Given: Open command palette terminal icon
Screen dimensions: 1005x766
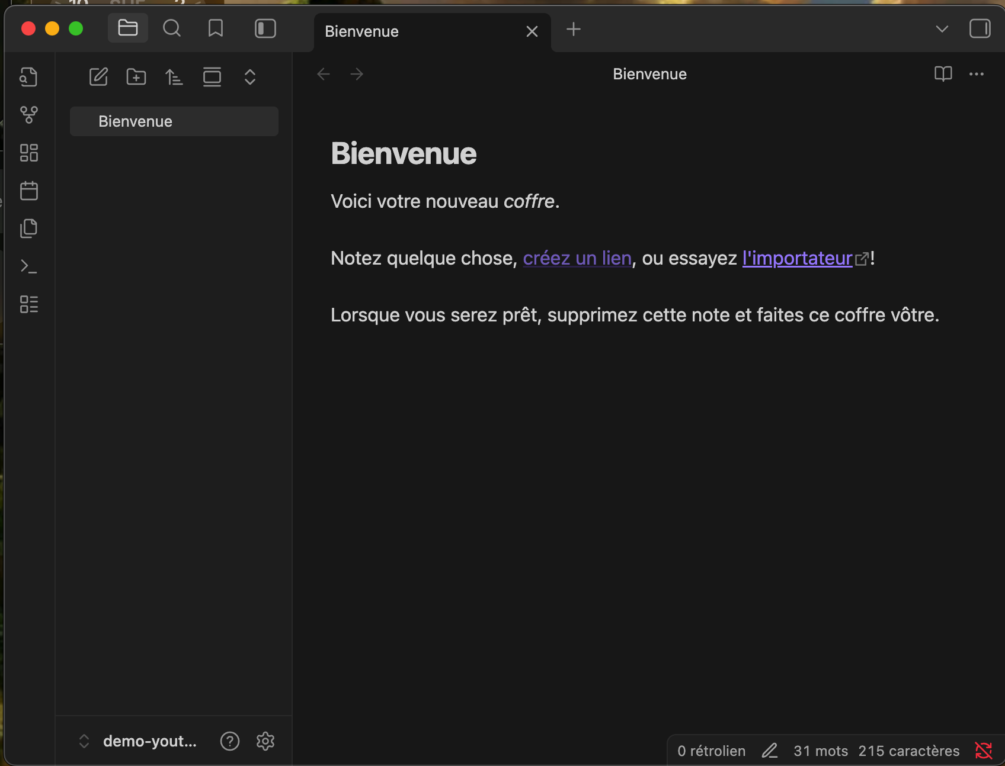Looking at the screenshot, I should [x=28, y=266].
